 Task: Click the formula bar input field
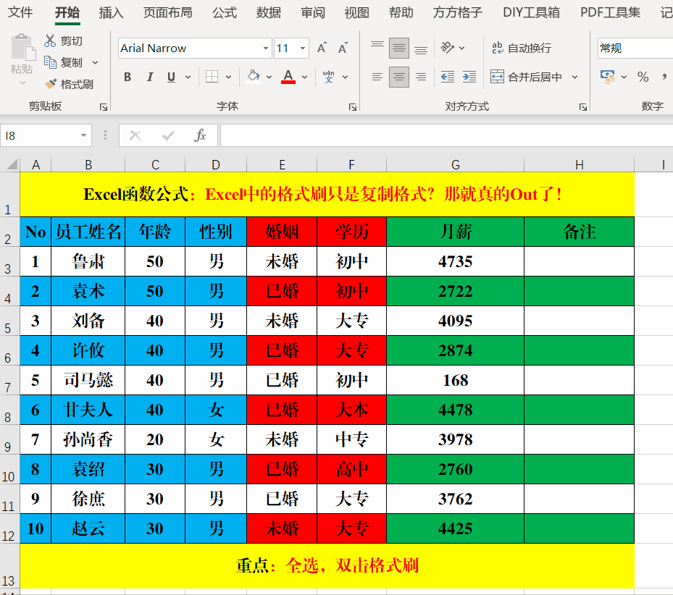pos(446,135)
